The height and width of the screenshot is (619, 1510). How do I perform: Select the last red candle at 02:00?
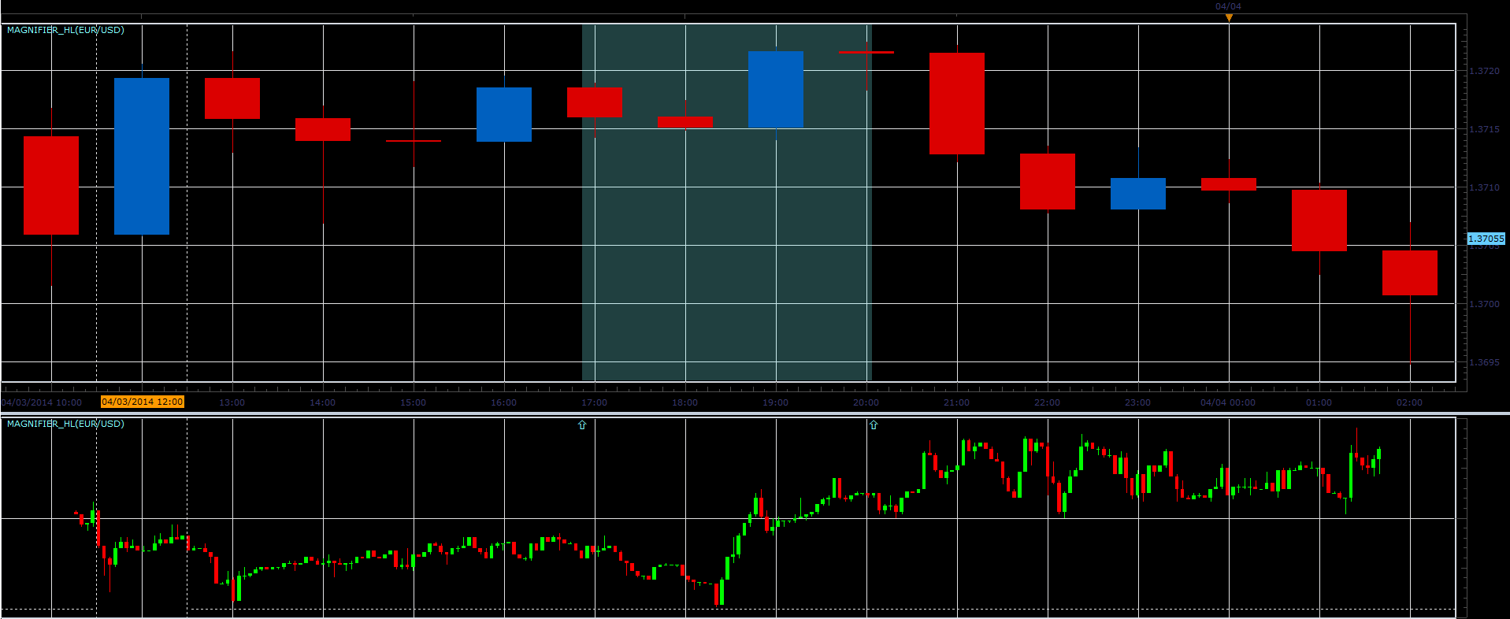coord(1410,273)
